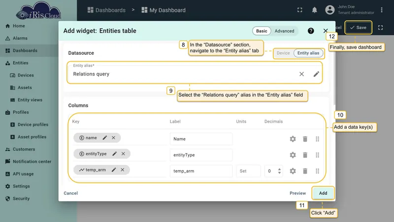Select Device datasource tab
The image size is (394, 222).
[x=283, y=53]
